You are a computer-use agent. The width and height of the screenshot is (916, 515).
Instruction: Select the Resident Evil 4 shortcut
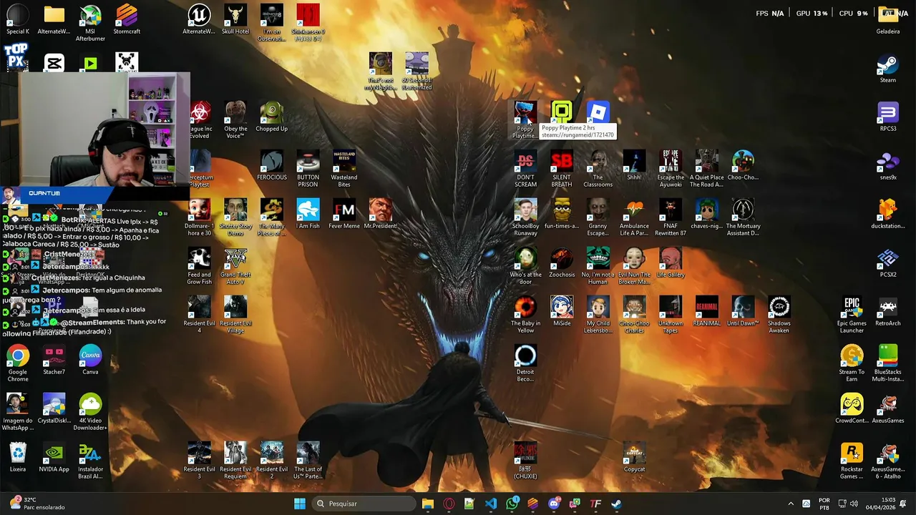click(199, 315)
